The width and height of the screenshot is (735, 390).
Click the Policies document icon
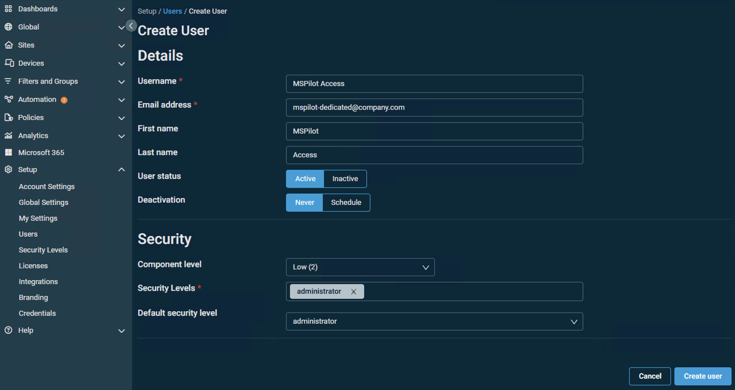9,117
